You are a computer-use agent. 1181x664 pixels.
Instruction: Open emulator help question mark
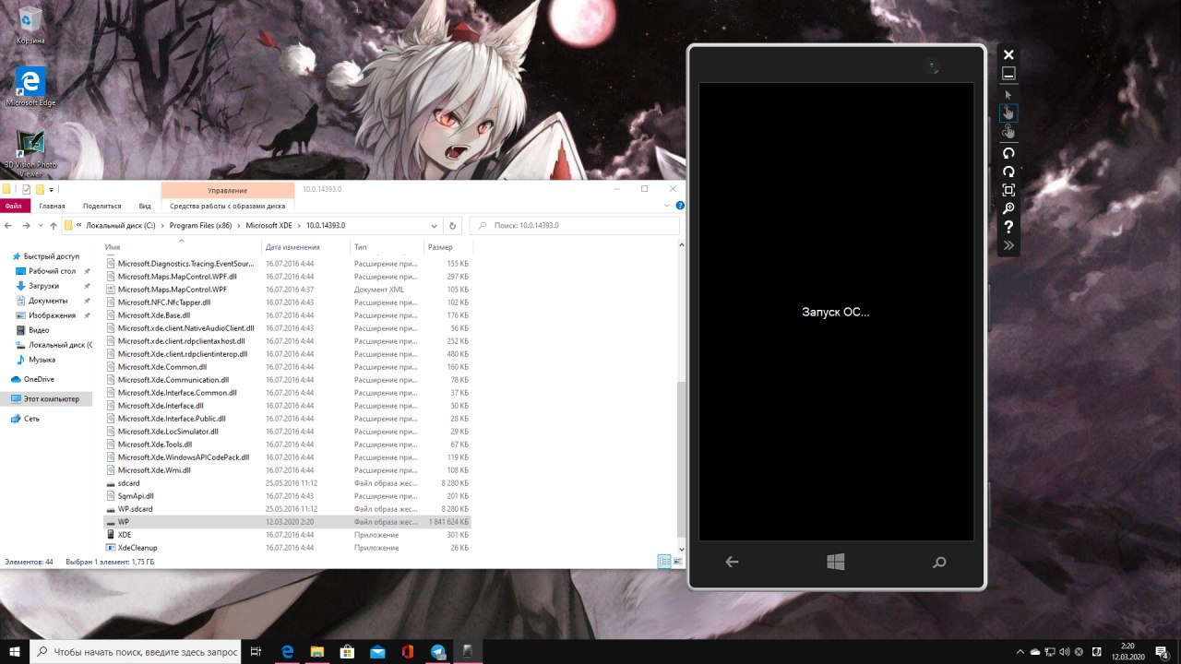point(1008,227)
